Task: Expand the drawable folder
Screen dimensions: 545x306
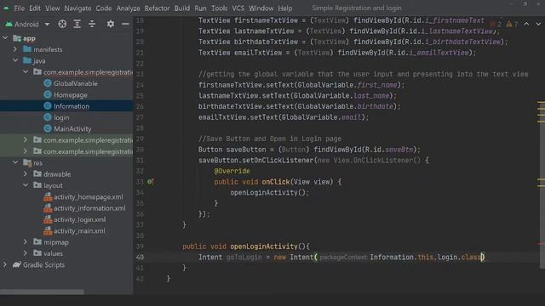Action: 26,173
